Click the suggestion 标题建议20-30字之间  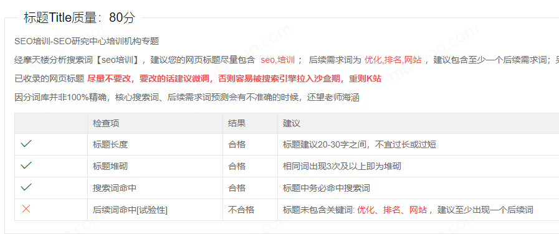click(x=360, y=144)
